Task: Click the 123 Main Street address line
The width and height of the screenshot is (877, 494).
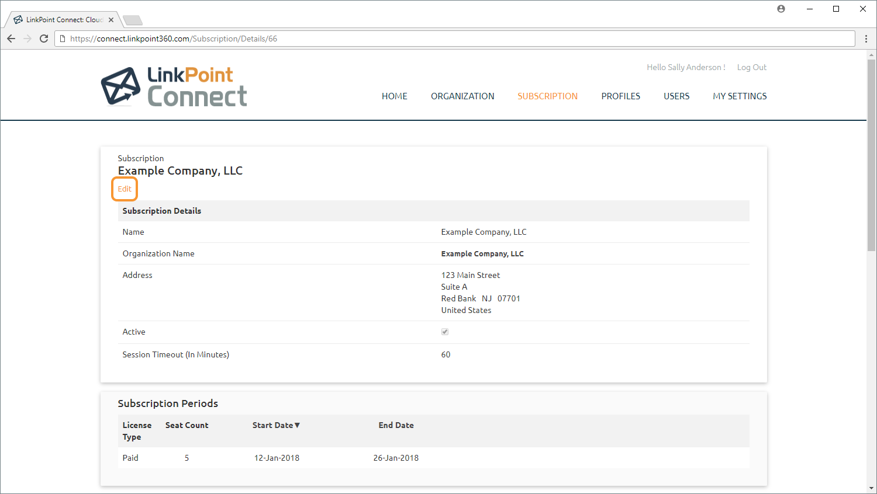Action: pyautogui.click(x=471, y=275)
